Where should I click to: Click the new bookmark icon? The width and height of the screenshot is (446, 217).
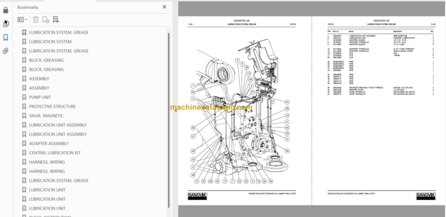(45, 19)
